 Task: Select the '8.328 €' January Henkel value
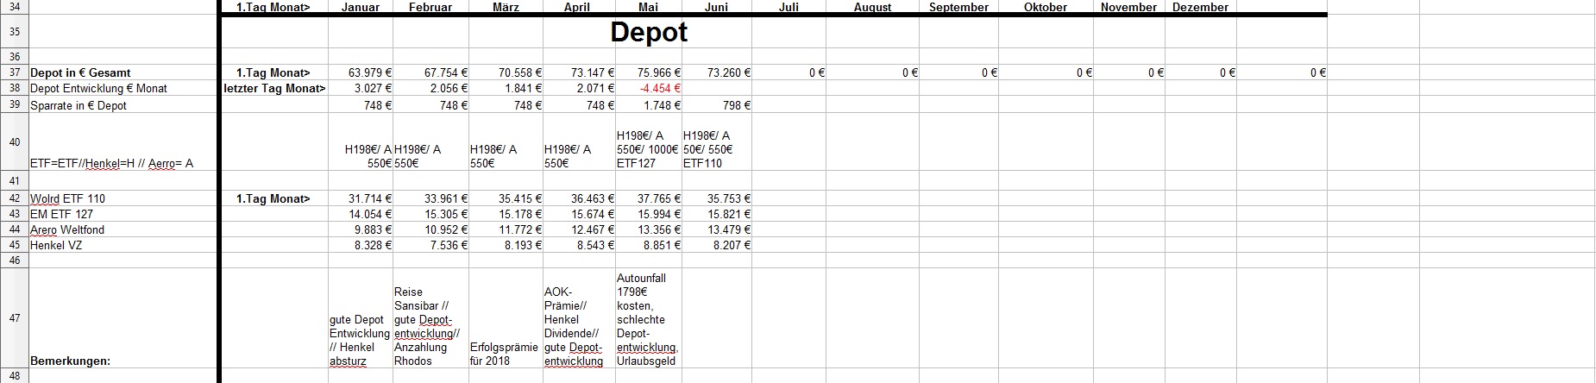tap(361, 245)
